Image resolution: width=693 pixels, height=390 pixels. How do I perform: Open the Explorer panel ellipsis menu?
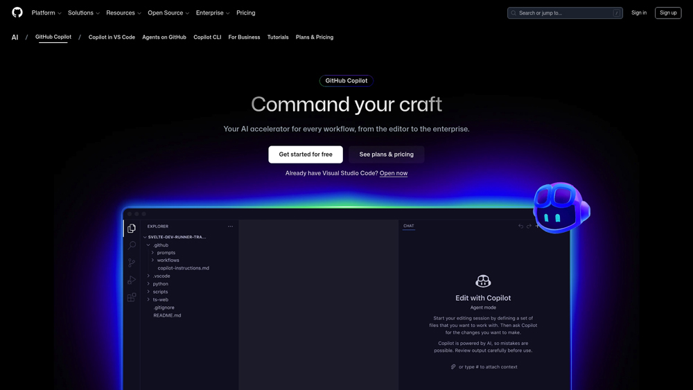[x=230, y=226]
